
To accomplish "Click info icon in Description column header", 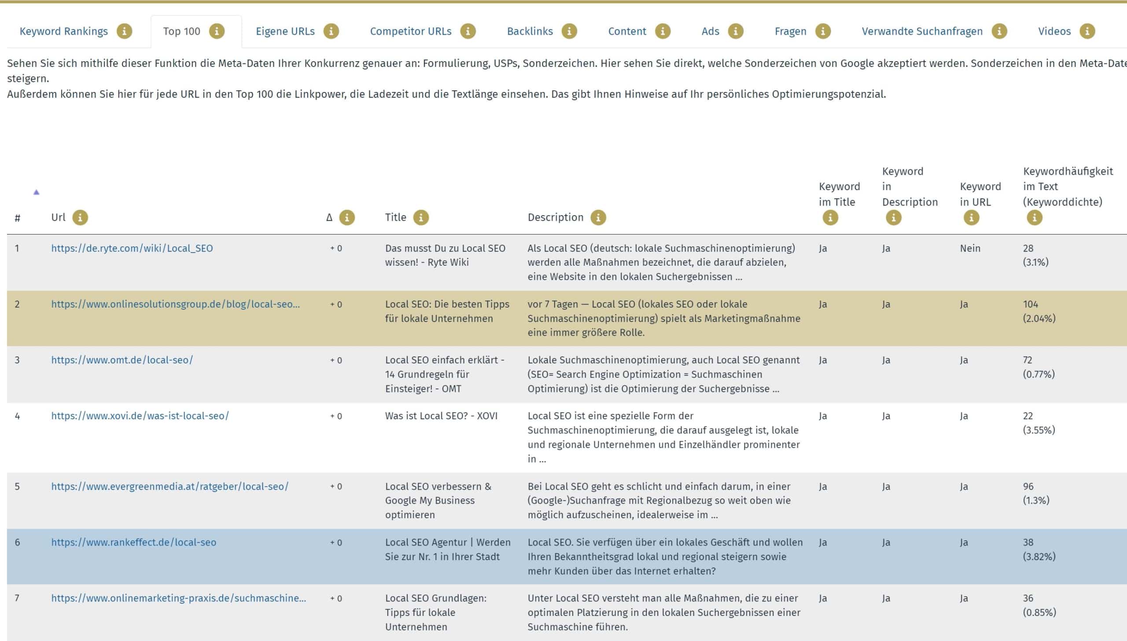I will coord(598,217).
